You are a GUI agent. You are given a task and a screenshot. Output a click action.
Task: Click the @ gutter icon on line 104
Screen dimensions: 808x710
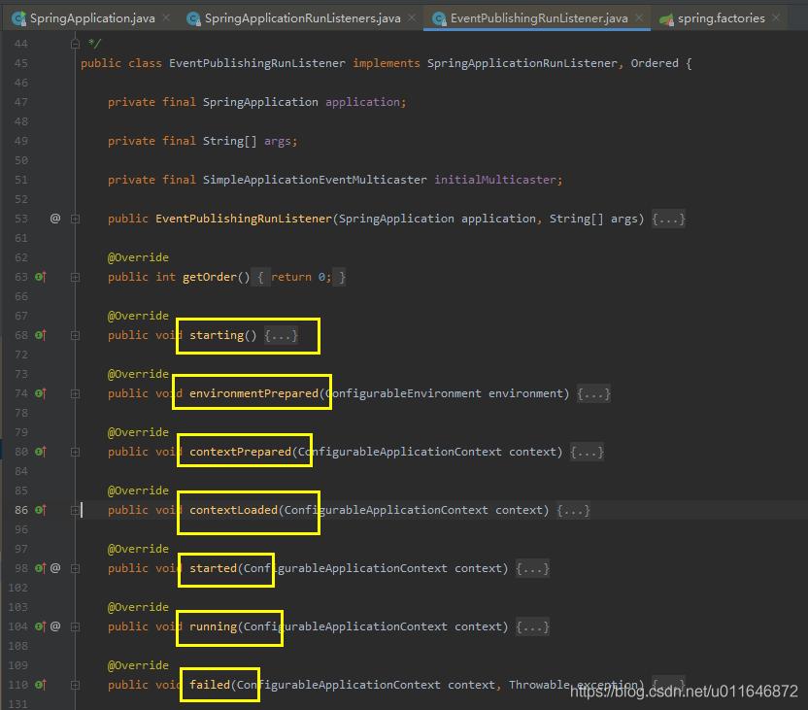pyautogui.click(x=55, y=626)
